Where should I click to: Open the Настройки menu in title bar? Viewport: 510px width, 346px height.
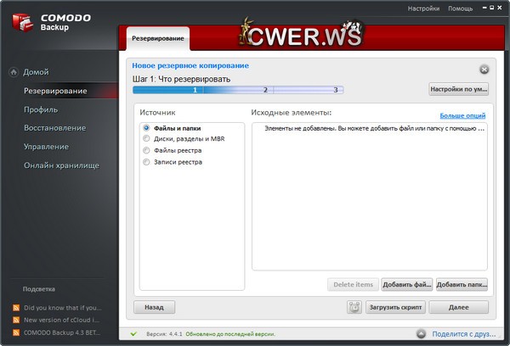coord(423,8)
